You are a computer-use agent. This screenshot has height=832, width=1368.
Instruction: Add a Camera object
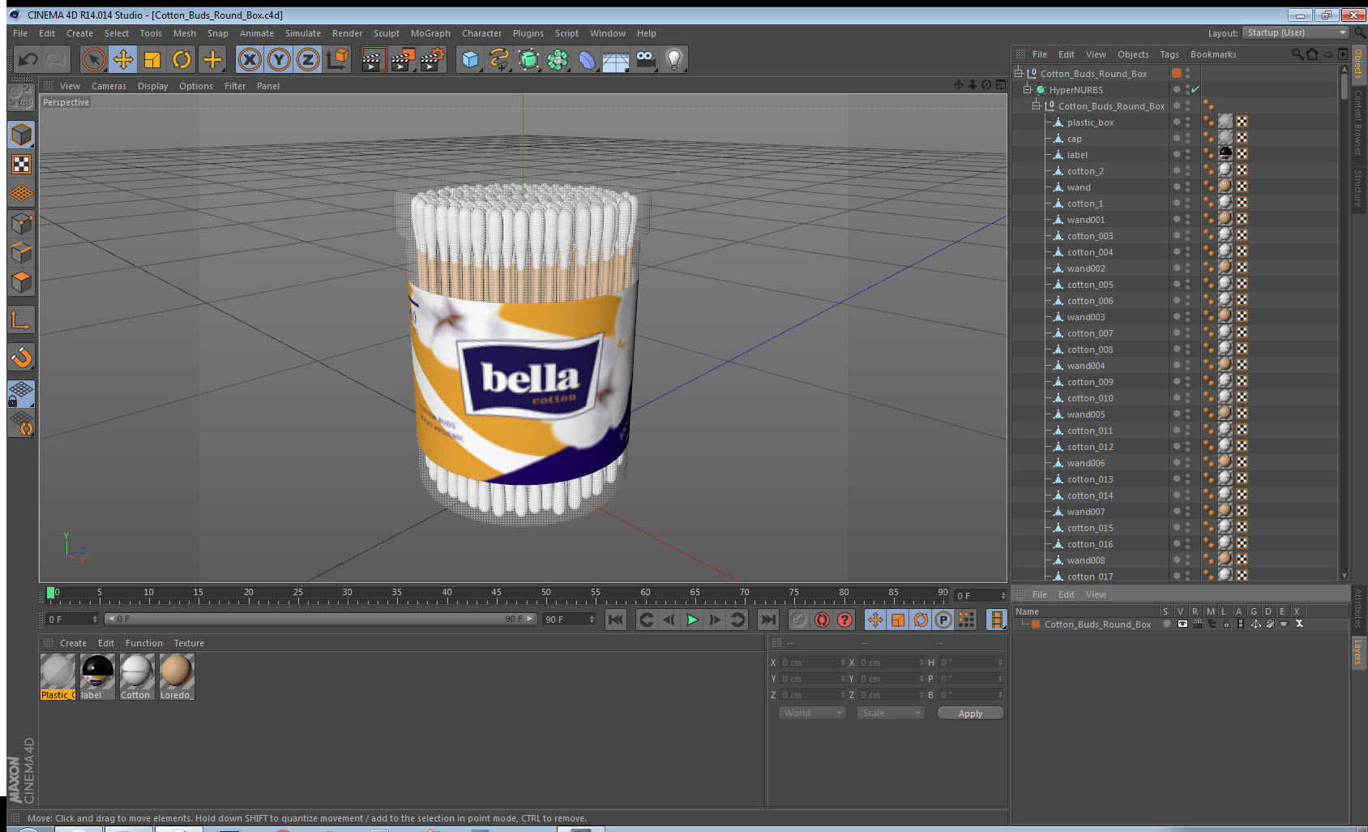645,59
